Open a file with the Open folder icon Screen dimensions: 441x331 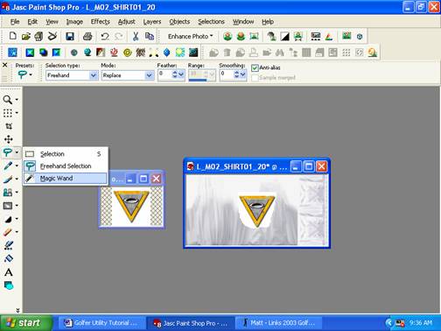pos(25,36)
